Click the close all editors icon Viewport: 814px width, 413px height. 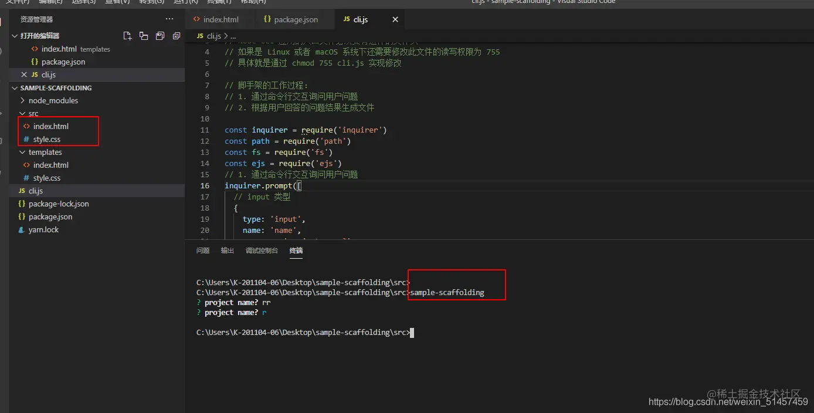177,36
